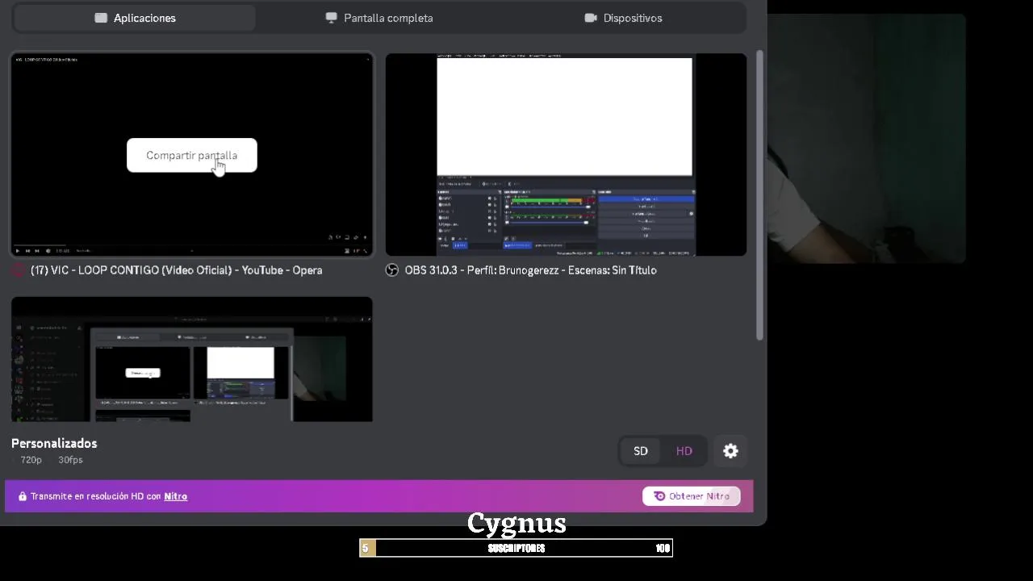This screenshot has width=1033, height=581.
Task: Click the OBS 31.0.3 Perfil Brunogerezz title
Action: [x=530, y=270]
